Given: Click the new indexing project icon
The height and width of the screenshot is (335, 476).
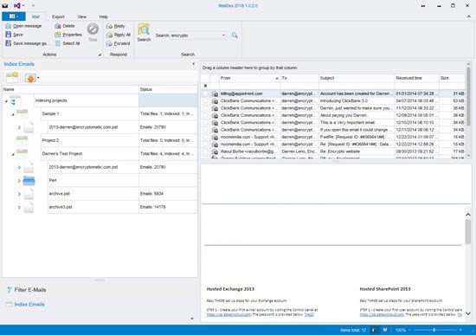Looking at the screenshot, I should click(12, 77).
